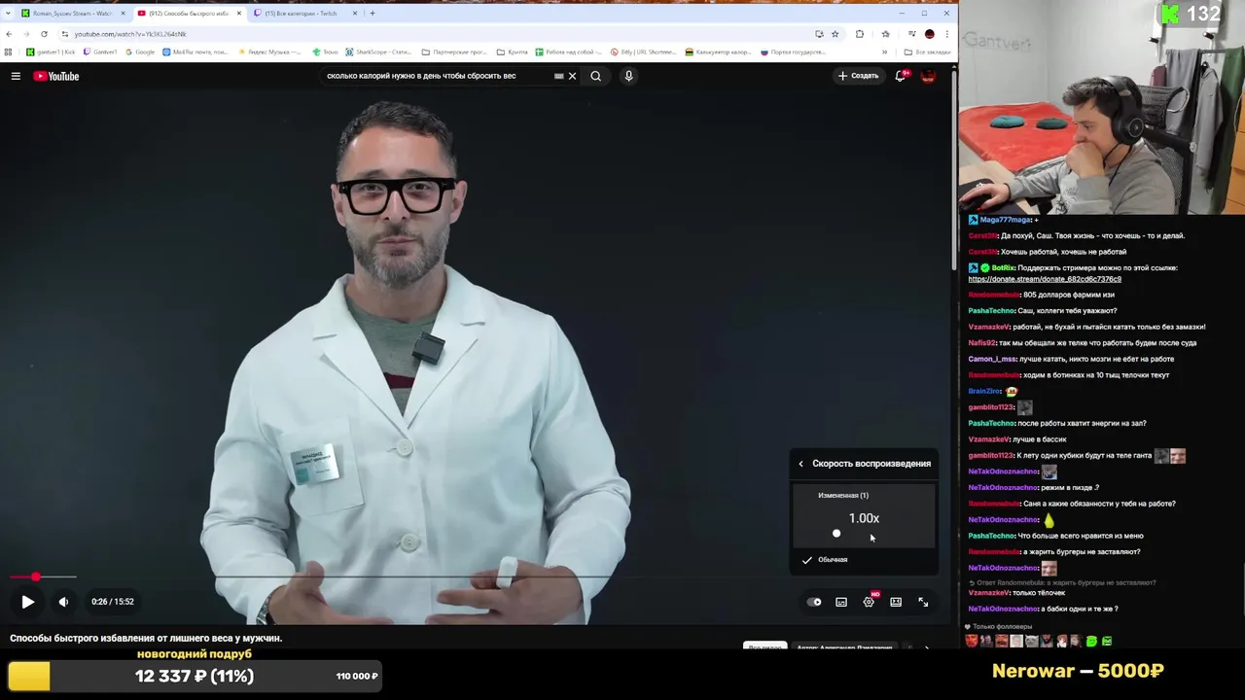Image resolution: width=1245 pixels, height=700 pixels.
Task: Open Google bookmark
Action: 140,52
